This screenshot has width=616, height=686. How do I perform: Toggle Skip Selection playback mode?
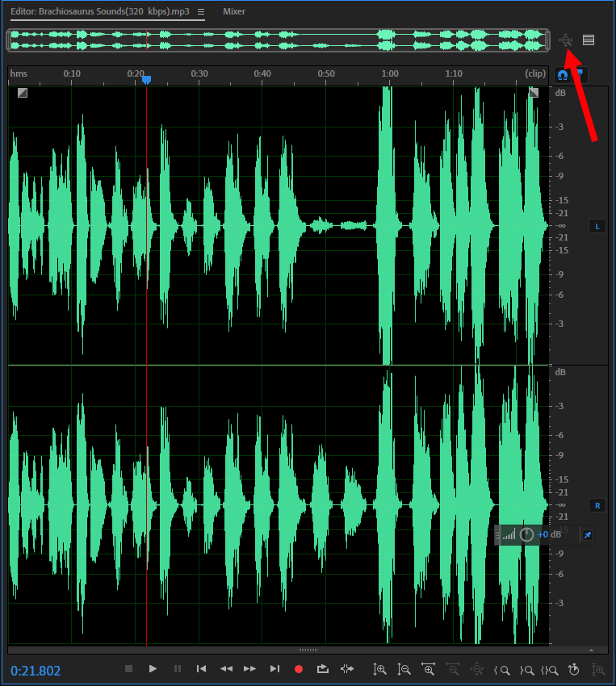pyautogui.click(x=347, y=669)
